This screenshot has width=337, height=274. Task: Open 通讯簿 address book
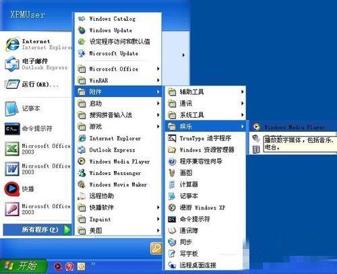(206, 230)
